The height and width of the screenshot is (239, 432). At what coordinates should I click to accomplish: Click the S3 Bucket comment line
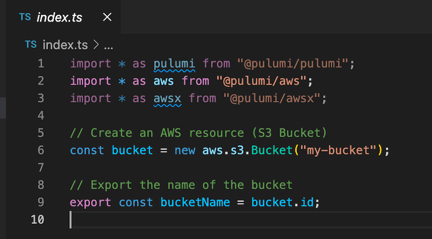198,133
